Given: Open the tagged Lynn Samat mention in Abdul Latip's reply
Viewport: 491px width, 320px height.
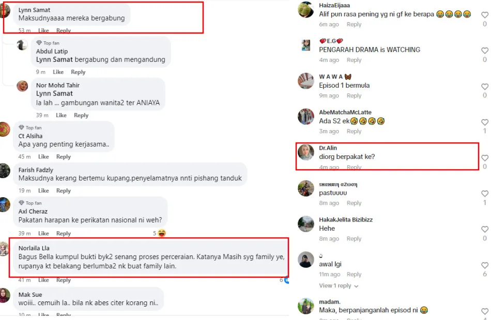Looking at the screenshot, I should point(54,59).
